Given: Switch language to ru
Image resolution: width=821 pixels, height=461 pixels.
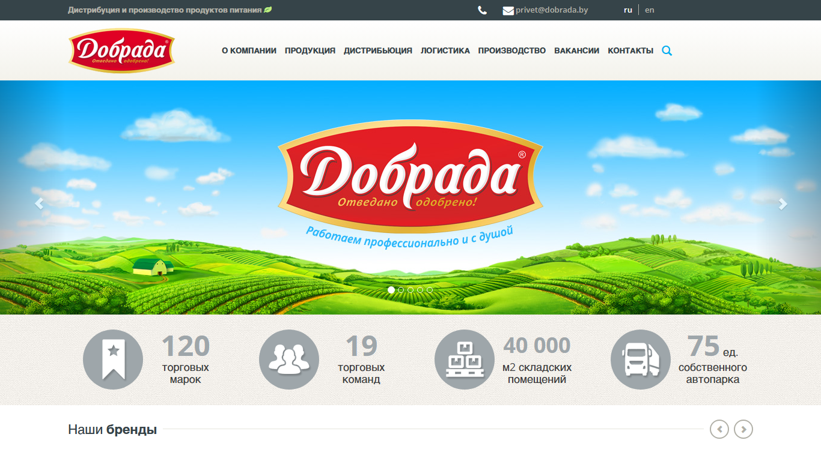Looking at the screenshot, I should (x=628, y=10).
